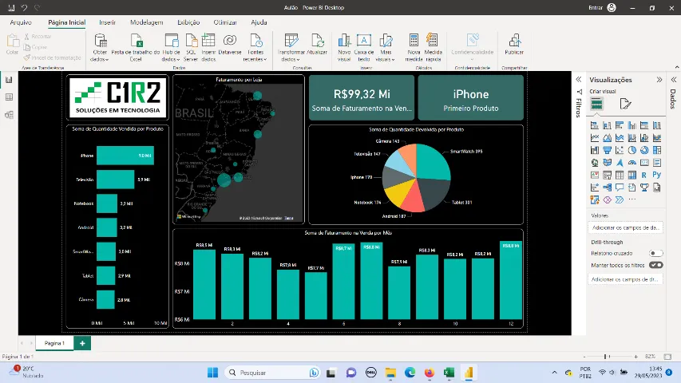Toggle the Relatório cruzado switch
This screenshot has height=383, width=681.
click(655, 253)
